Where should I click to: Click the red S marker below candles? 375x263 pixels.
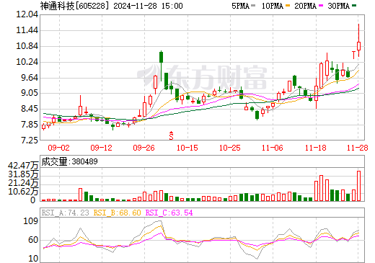click(171, 135)
